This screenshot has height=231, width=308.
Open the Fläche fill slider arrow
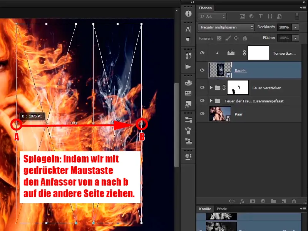pos(295,38)
